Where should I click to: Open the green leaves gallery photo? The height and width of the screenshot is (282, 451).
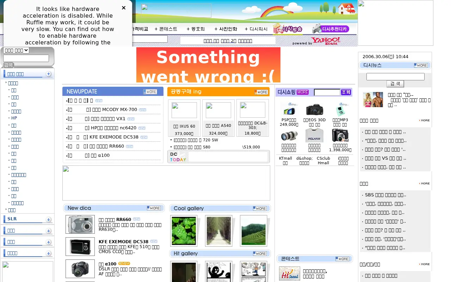click(184, 231)
